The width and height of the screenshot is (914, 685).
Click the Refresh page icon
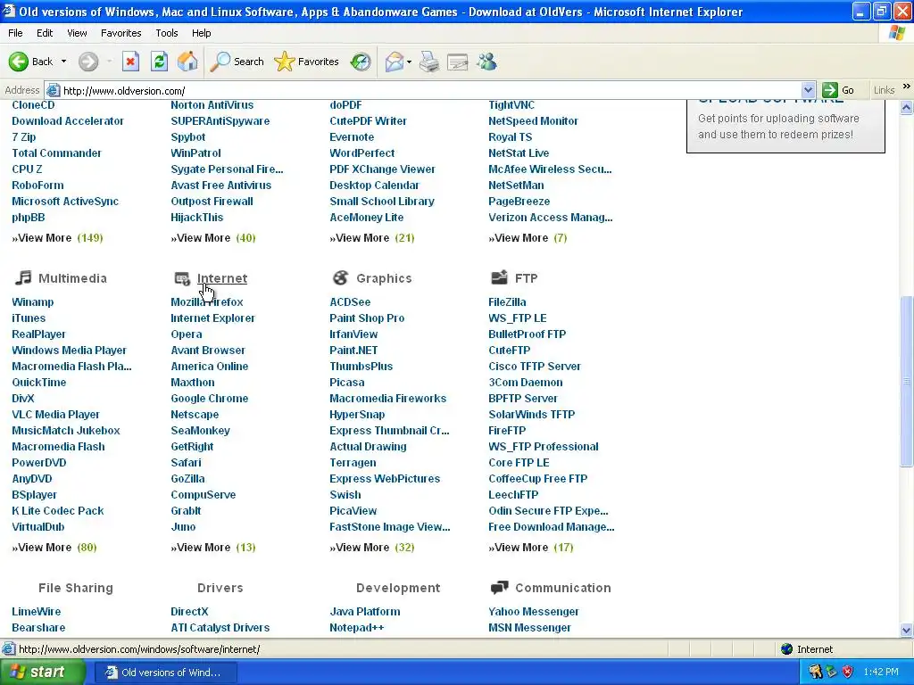tap(159, 62)
